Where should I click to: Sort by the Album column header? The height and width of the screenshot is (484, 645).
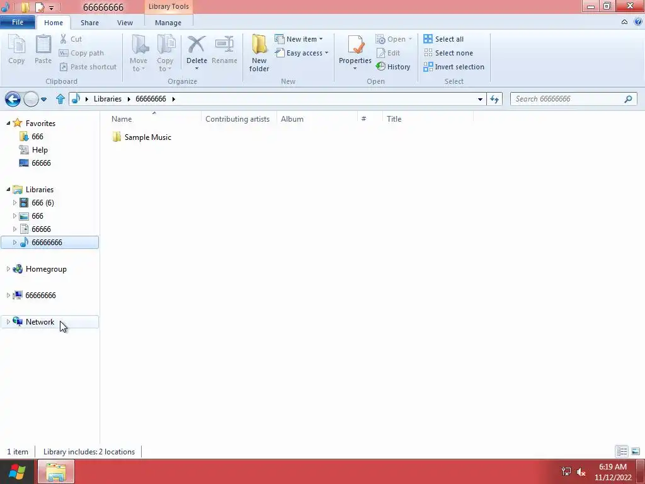[317, 119]
